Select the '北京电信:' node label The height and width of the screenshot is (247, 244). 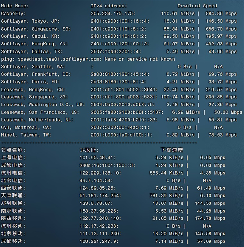13,180
